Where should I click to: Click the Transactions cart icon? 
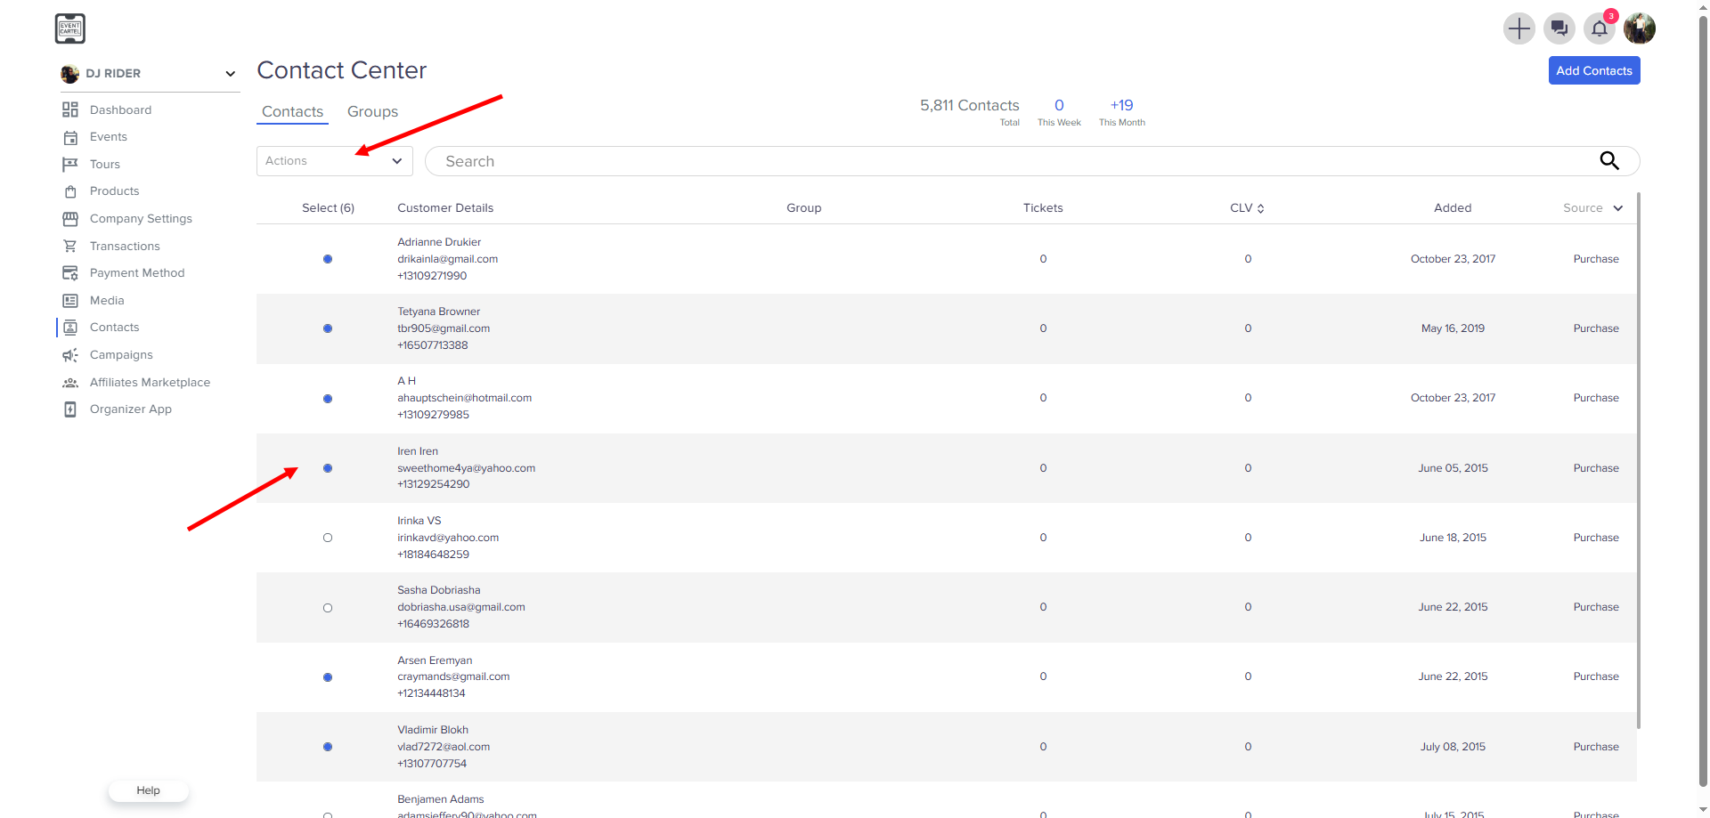[x=70, y=247]
